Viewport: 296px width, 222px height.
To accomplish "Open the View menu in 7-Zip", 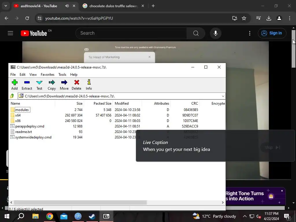I will 33,75.
